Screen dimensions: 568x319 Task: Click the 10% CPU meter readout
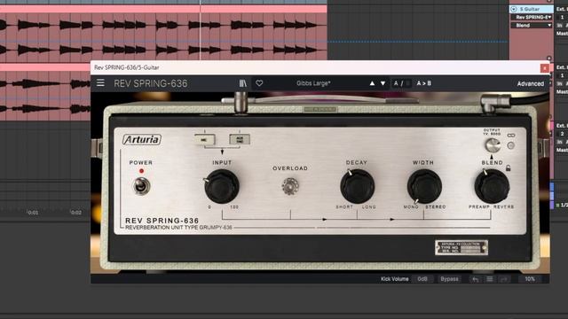click(530, 279)
